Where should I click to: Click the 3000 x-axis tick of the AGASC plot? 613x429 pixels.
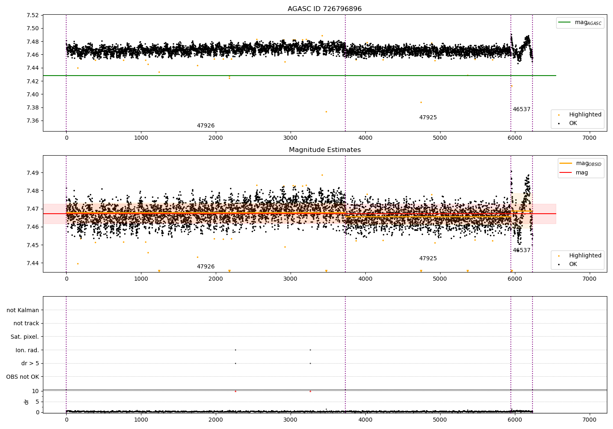pyautogui.click(x=291, y=138)
